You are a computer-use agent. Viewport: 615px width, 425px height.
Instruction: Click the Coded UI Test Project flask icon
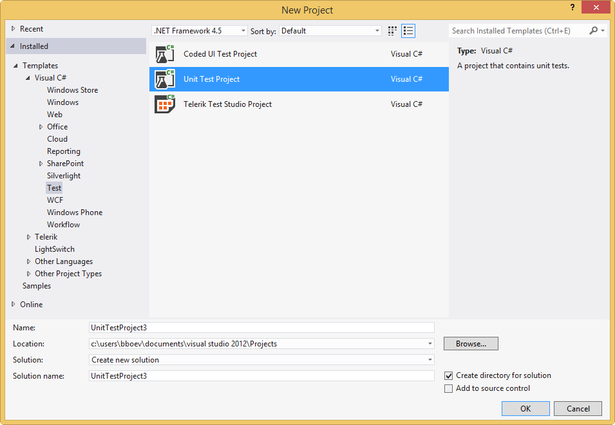pos(165,54)
